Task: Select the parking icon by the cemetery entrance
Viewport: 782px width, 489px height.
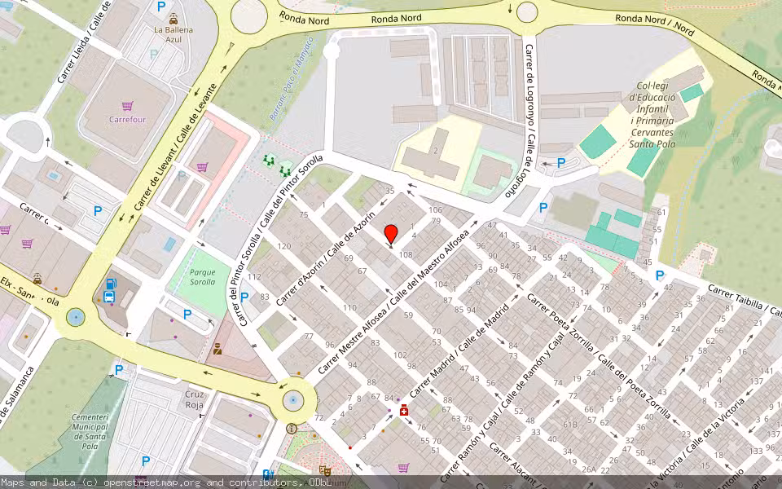Action: [119, 370]
